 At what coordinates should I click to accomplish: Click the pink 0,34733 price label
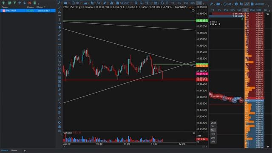click(x=202, y=74)
